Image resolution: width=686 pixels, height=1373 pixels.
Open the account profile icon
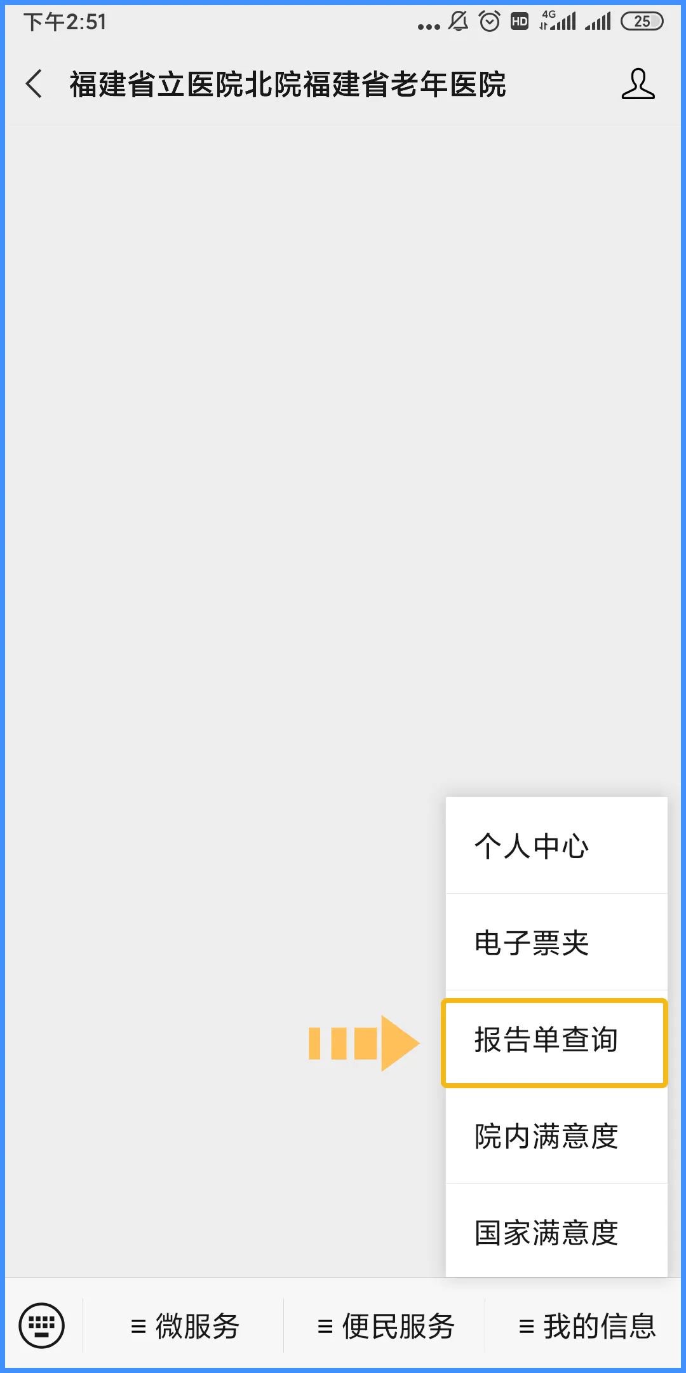coord(638,84)
